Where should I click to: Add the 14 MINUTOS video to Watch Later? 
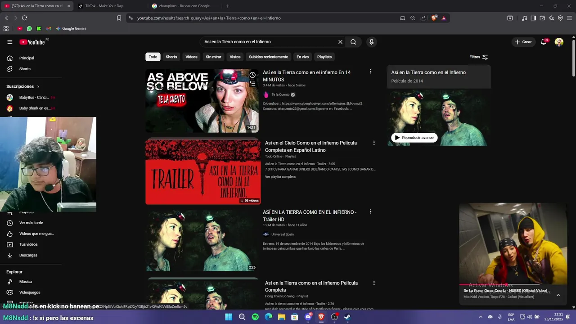[x=252, y=75]
